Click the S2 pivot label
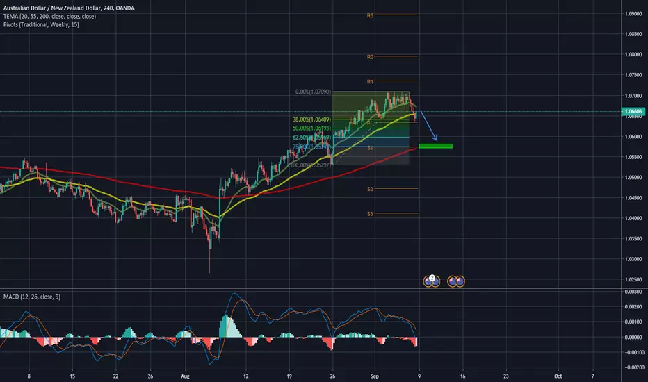The image size is (648, 382). point(370,189)
